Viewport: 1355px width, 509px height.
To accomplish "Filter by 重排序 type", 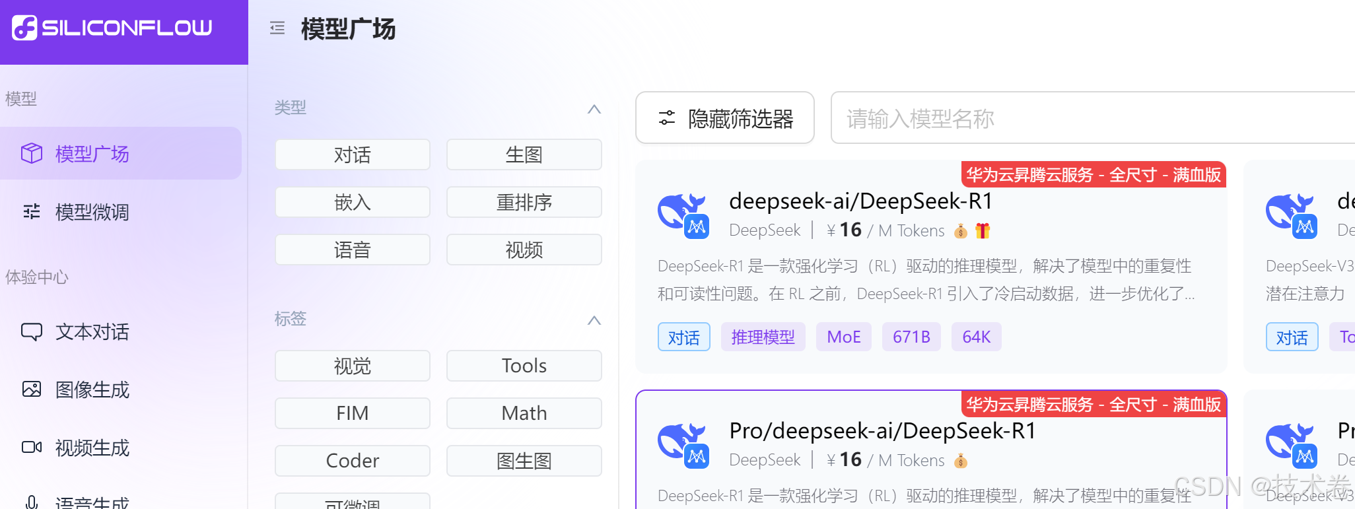I will coord(524,202).
